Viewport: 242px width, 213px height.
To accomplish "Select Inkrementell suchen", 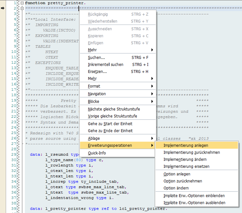I will tap(118, 65).
